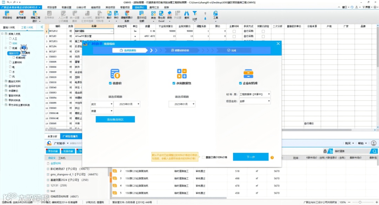Viewport: 379px width, 205px height.
Task: Select the 主要材料 tree item
Action: point(17,62)
